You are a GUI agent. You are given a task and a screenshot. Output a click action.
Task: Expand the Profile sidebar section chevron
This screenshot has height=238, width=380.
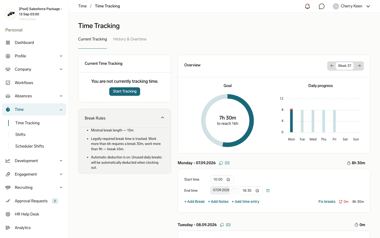click(x=61, y=56)
